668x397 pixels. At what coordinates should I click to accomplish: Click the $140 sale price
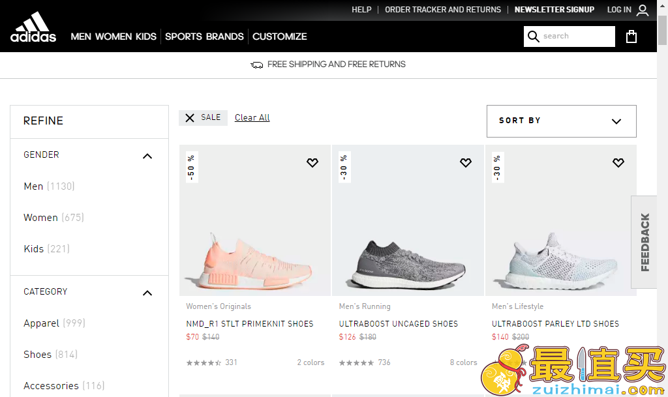(x=500, y=337)
